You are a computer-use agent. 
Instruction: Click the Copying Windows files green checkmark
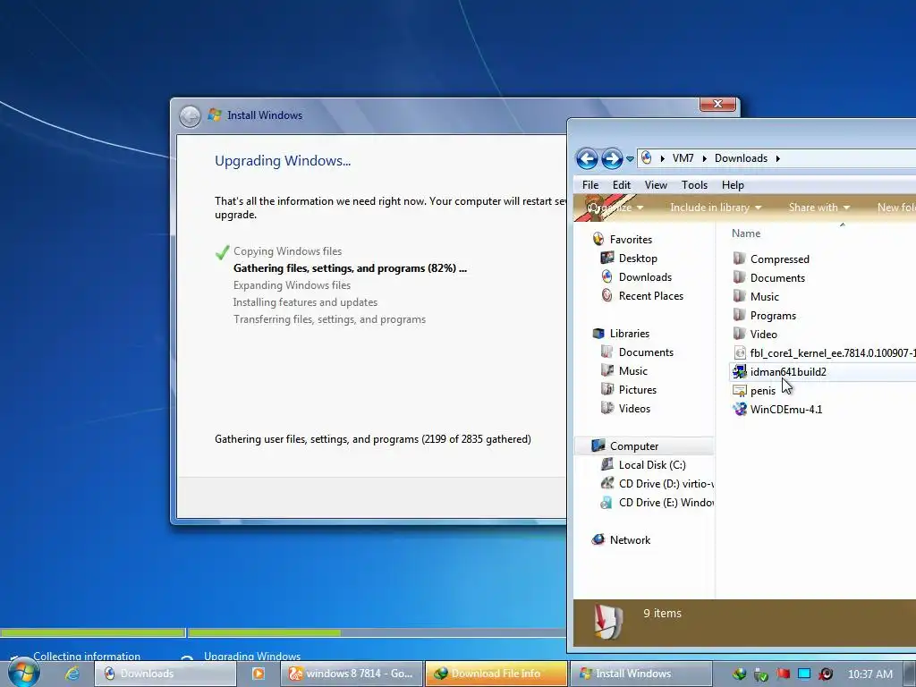pyautogui.click(x=222, y=251)
